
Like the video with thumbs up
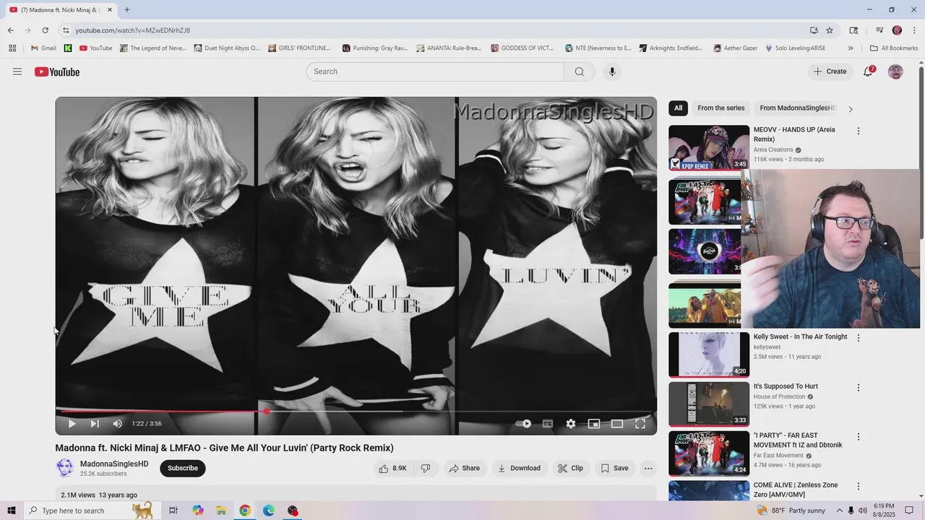[393, 468]
